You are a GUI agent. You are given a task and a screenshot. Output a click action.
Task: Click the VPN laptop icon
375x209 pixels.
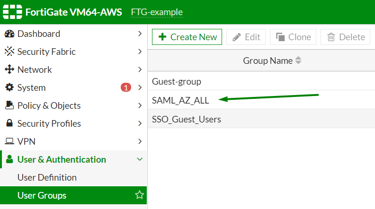click(9, 142)
